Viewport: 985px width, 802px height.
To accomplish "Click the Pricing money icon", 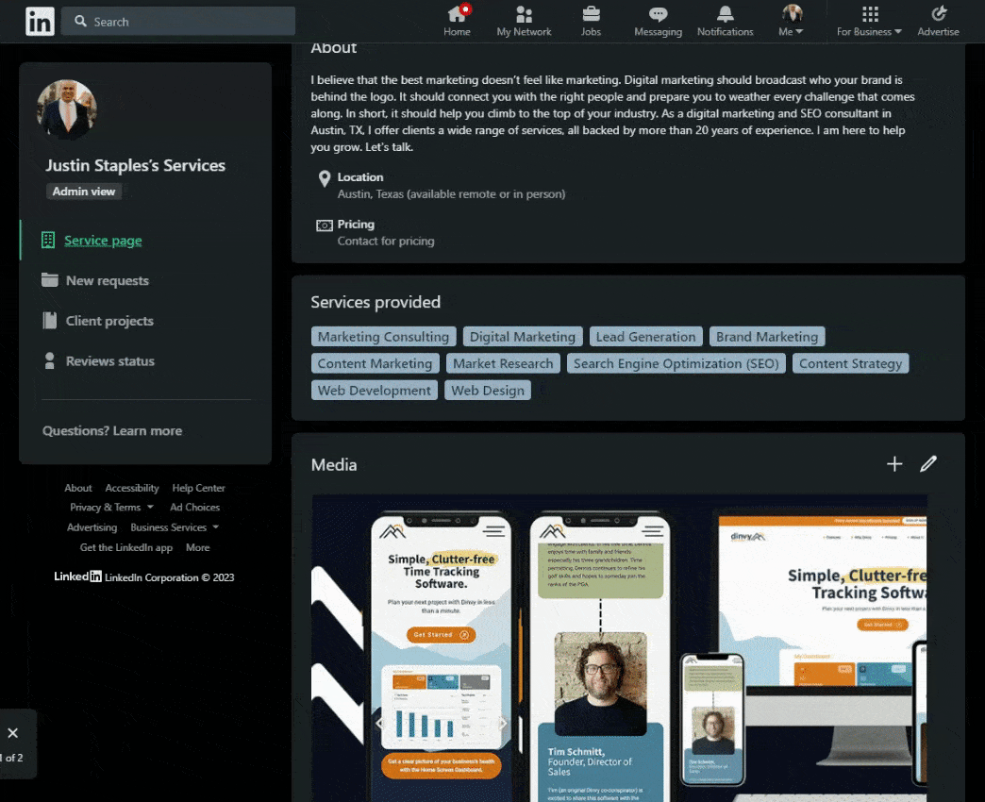I will tap(325, 226).
